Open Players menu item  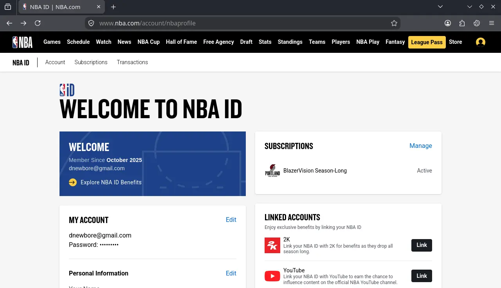tap(341, 42)
